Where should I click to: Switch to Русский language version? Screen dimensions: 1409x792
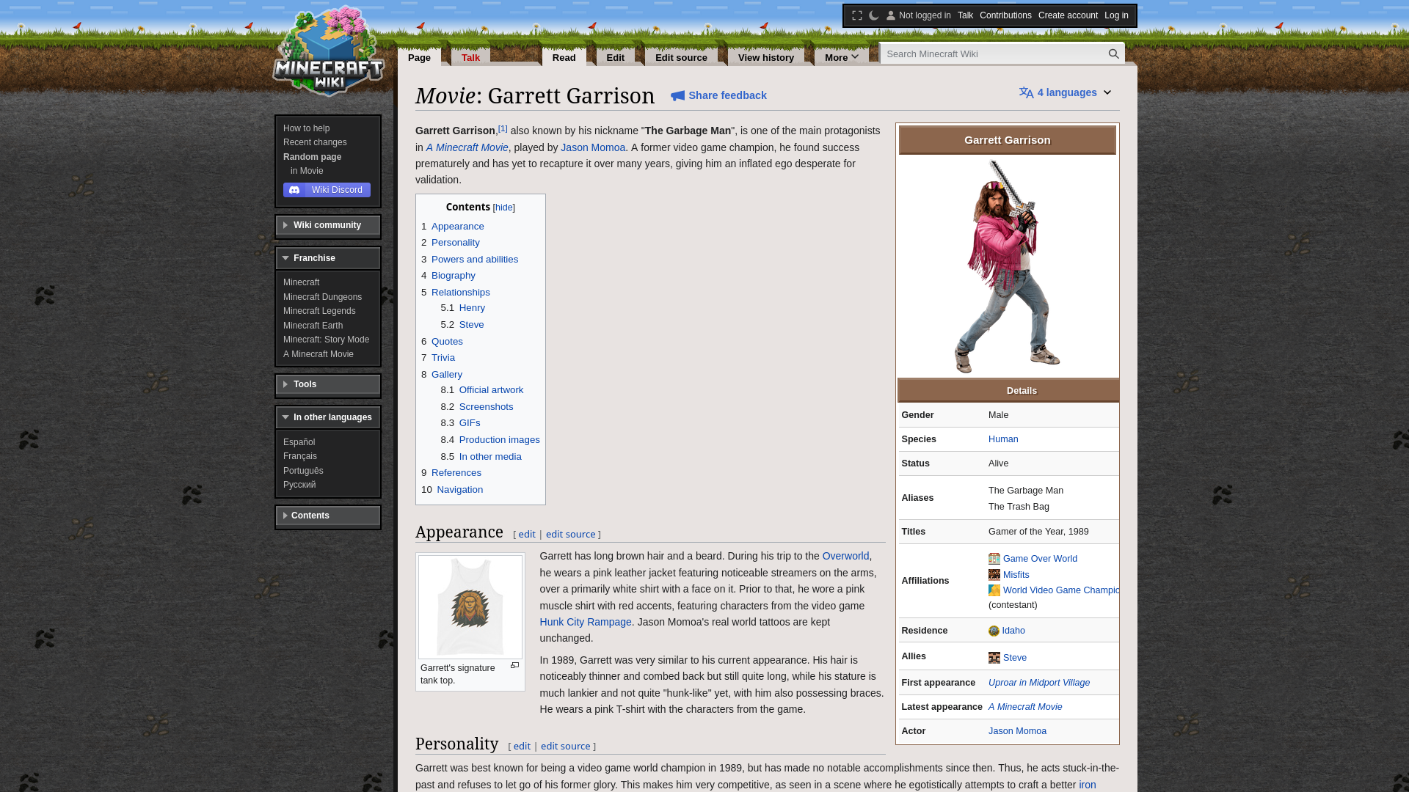[299, 485]
